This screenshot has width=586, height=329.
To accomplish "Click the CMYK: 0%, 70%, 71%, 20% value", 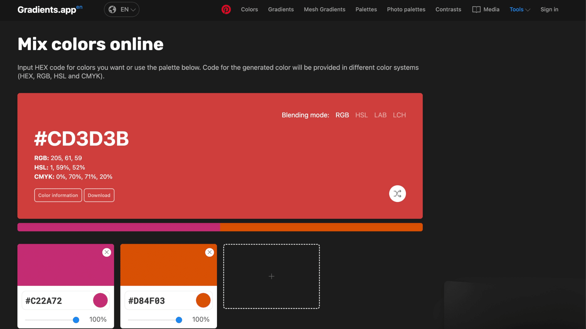I will pyautogui.click(x=73, y=177).
